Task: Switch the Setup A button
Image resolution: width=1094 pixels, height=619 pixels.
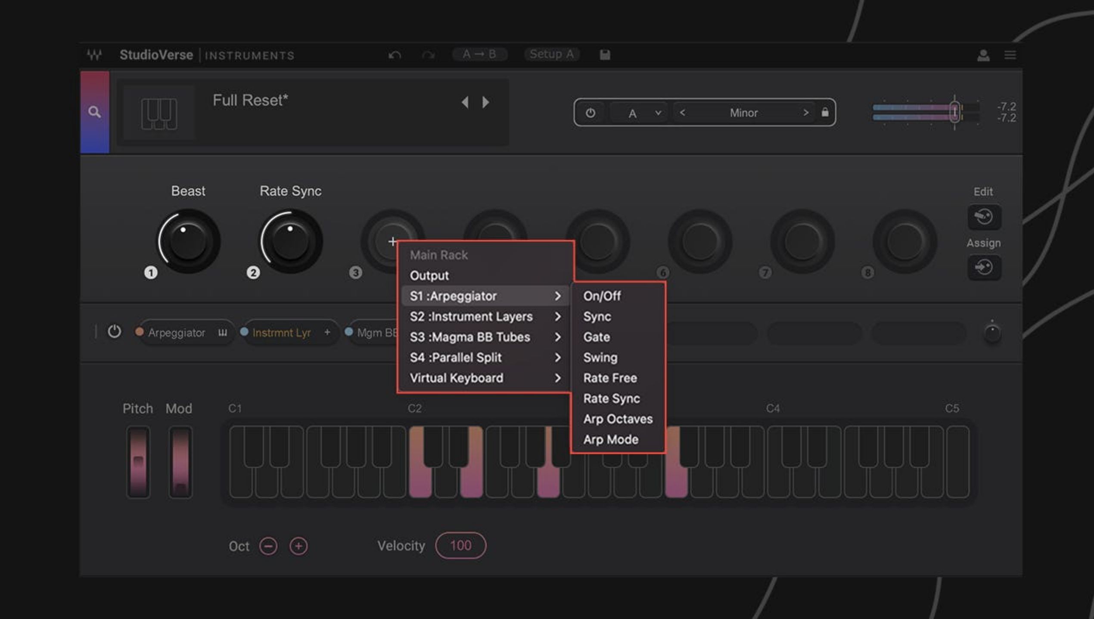Action: tap(552, 54)
